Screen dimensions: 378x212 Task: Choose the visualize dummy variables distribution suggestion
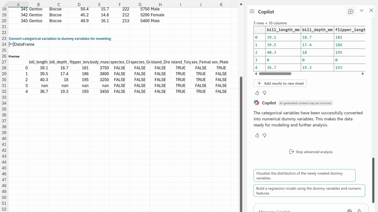(x=304, y=175)
